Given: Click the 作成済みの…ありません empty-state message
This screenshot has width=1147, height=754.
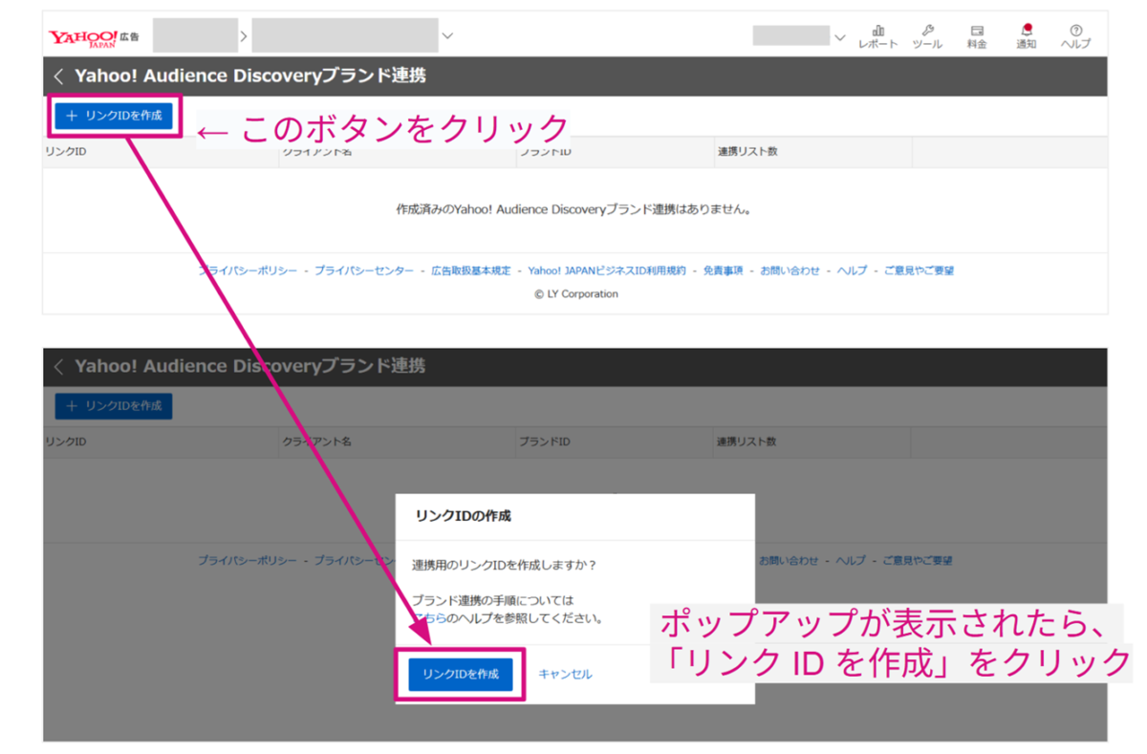Looking at the screenshot, I should tap(573, 209).
